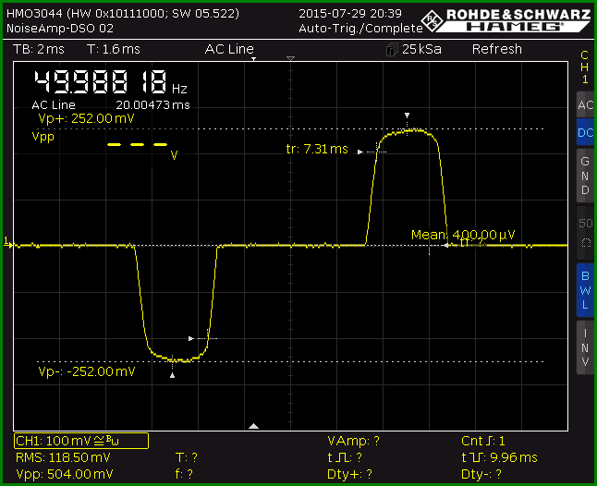597x486 pixels.
Task: Click the AC Line trigger source label
Action: point(229,49)
